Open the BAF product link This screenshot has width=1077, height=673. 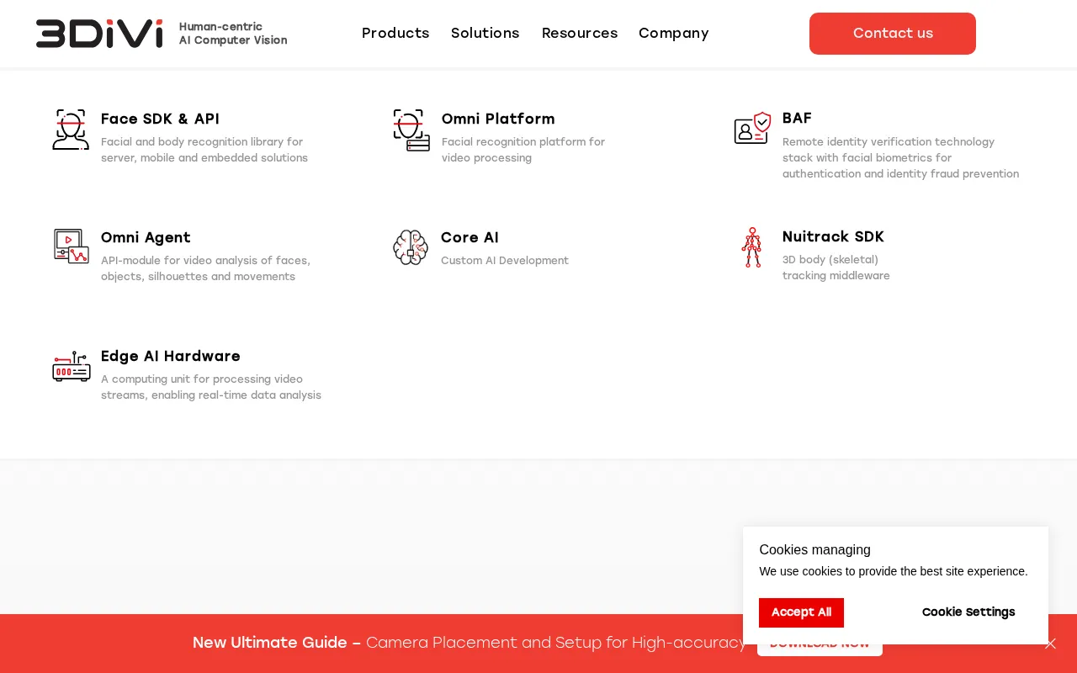point(797,118)
